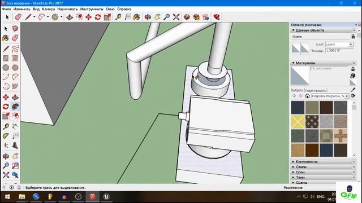Open Extension Warehouse from top toolbar
This screenshot has width=362, height=203.
point(196,17)
